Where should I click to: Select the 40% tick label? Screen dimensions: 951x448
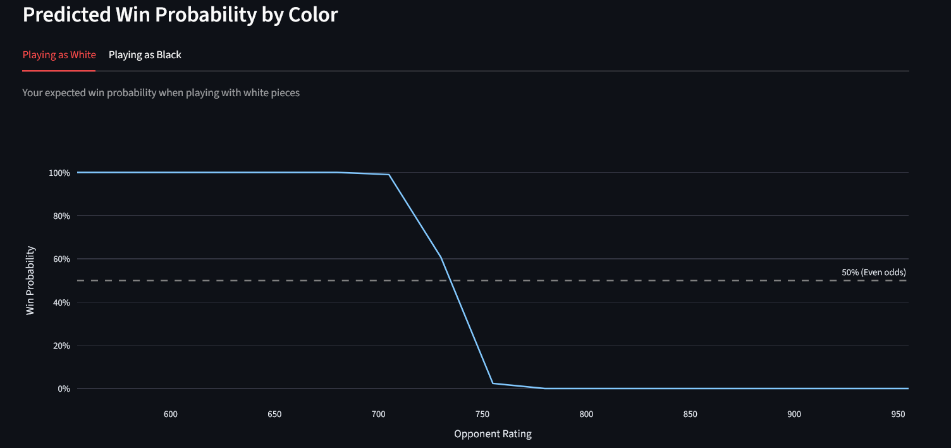coord(61,302)
